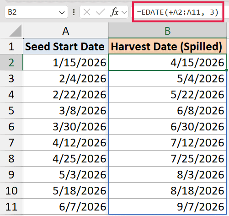Screen dimensions: 229x216
Task: Select the column B header
Action: pyautogui.click(x=167, y=31)
